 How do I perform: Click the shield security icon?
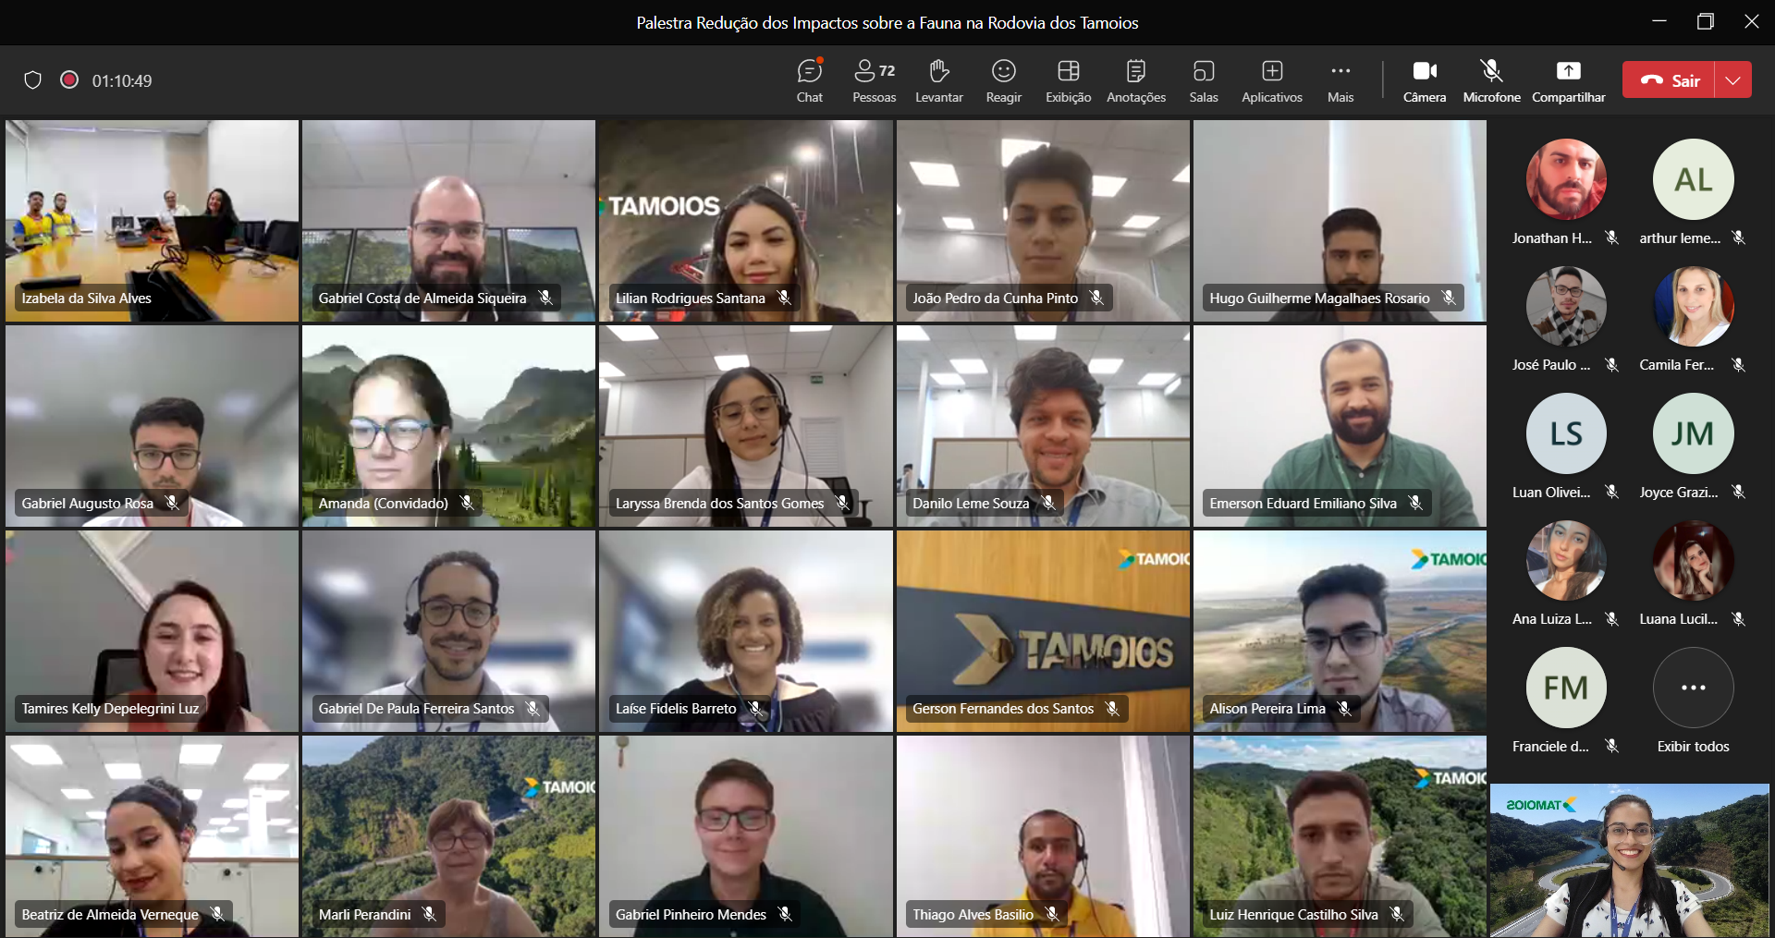(32, 80)
